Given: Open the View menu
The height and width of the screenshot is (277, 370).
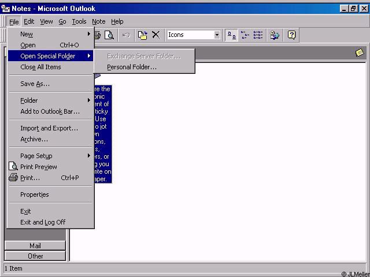Looking at the screenshot, I should [x=46, y=22].
